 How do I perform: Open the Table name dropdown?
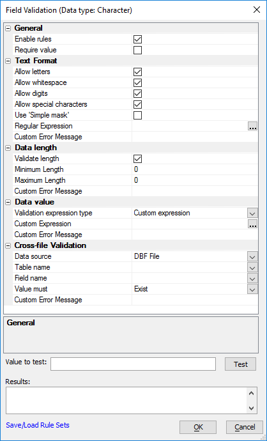tap(252, 267)
